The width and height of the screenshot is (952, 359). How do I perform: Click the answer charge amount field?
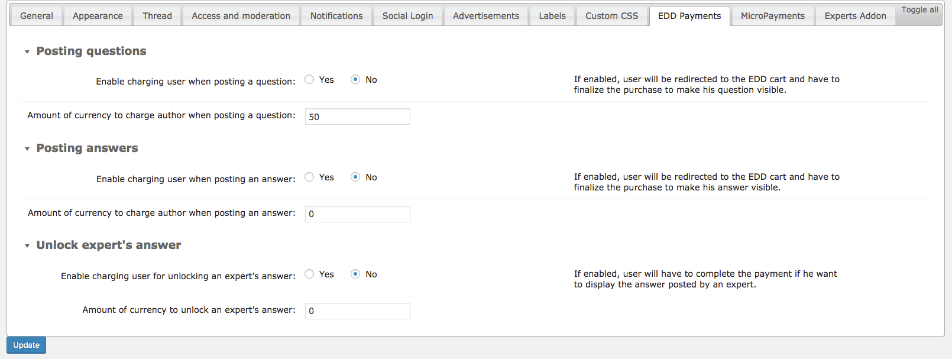pos(357,214)
